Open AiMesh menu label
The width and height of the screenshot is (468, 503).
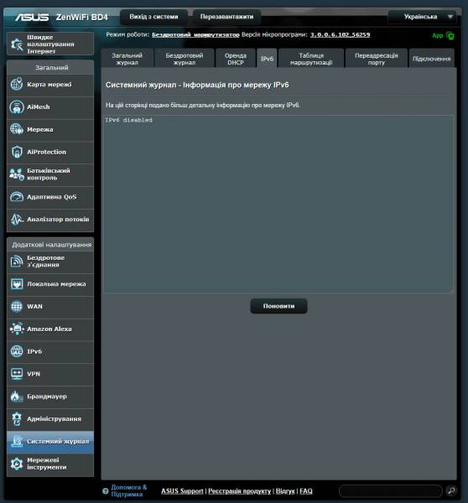pos(39,106)
